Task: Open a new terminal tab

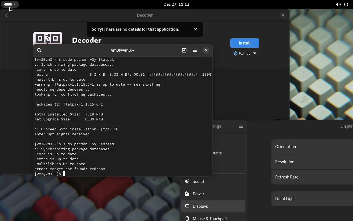Action: [x=184, y=50]
